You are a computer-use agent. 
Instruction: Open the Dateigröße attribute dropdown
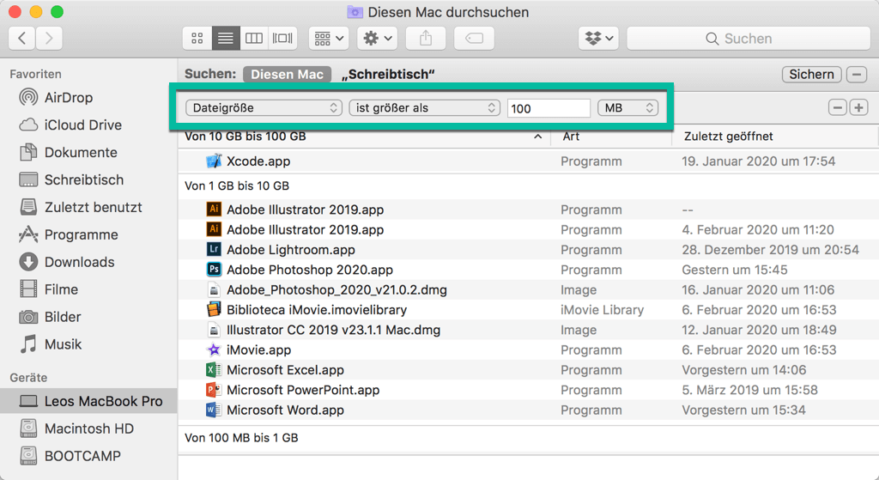tap(264, 107)
